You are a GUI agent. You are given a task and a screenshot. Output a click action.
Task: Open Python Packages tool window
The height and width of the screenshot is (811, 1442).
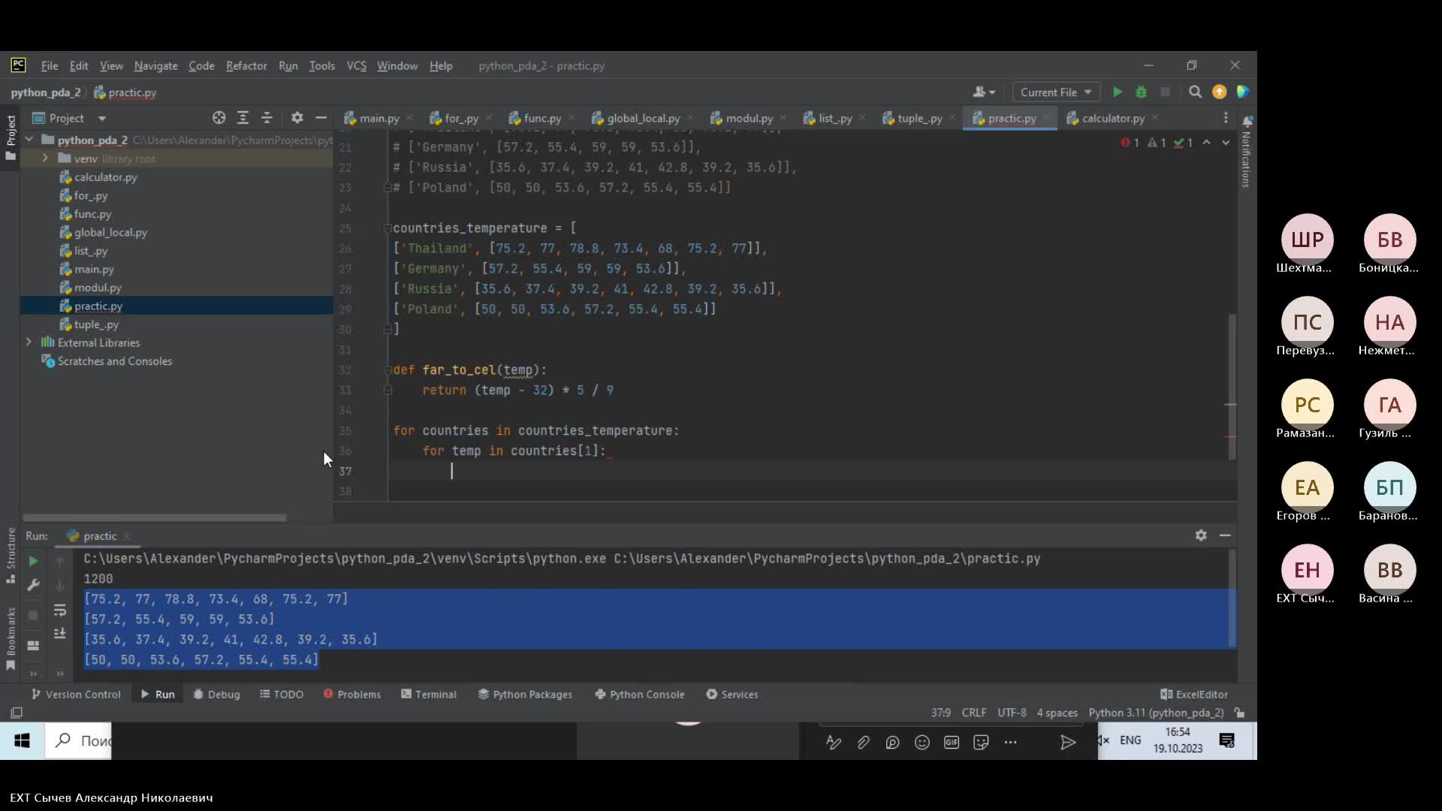tap(525, 695)
